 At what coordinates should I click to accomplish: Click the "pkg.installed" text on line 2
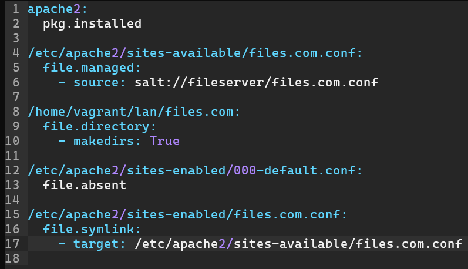coord(92,24)
